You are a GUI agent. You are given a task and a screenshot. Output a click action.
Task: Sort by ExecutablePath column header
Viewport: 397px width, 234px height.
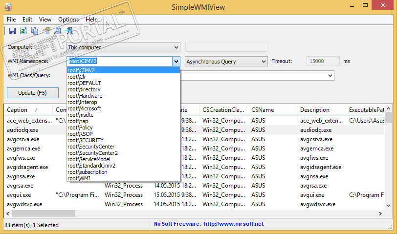[365, 110]
